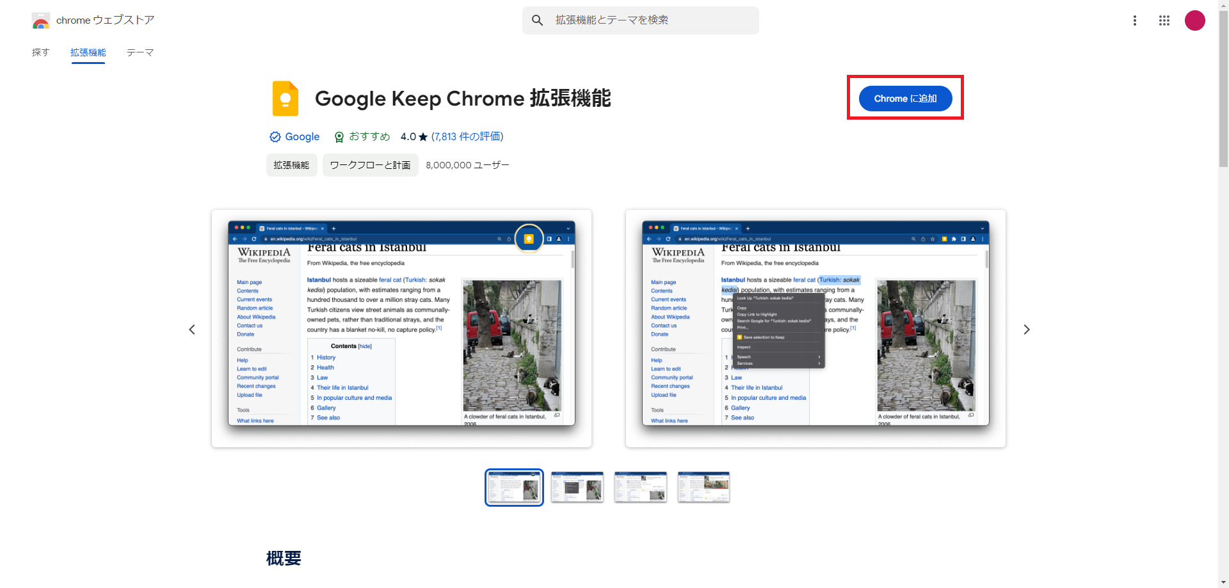This screenshot has height=588, width=1229.
Task: Select the fourth carousel thumbnail
Action: (x=704, y=488)
